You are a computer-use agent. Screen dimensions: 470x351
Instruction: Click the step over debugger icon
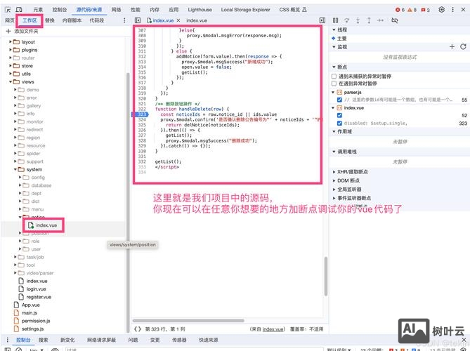tap(347, 21)
